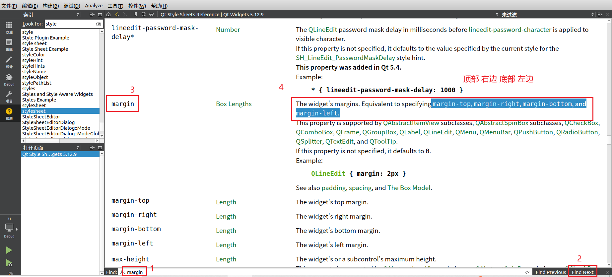Click the Find Next button

(582, 272)
